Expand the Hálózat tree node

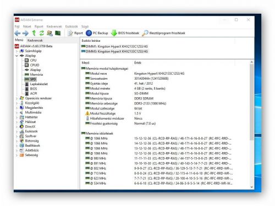(x=16, y=122)
